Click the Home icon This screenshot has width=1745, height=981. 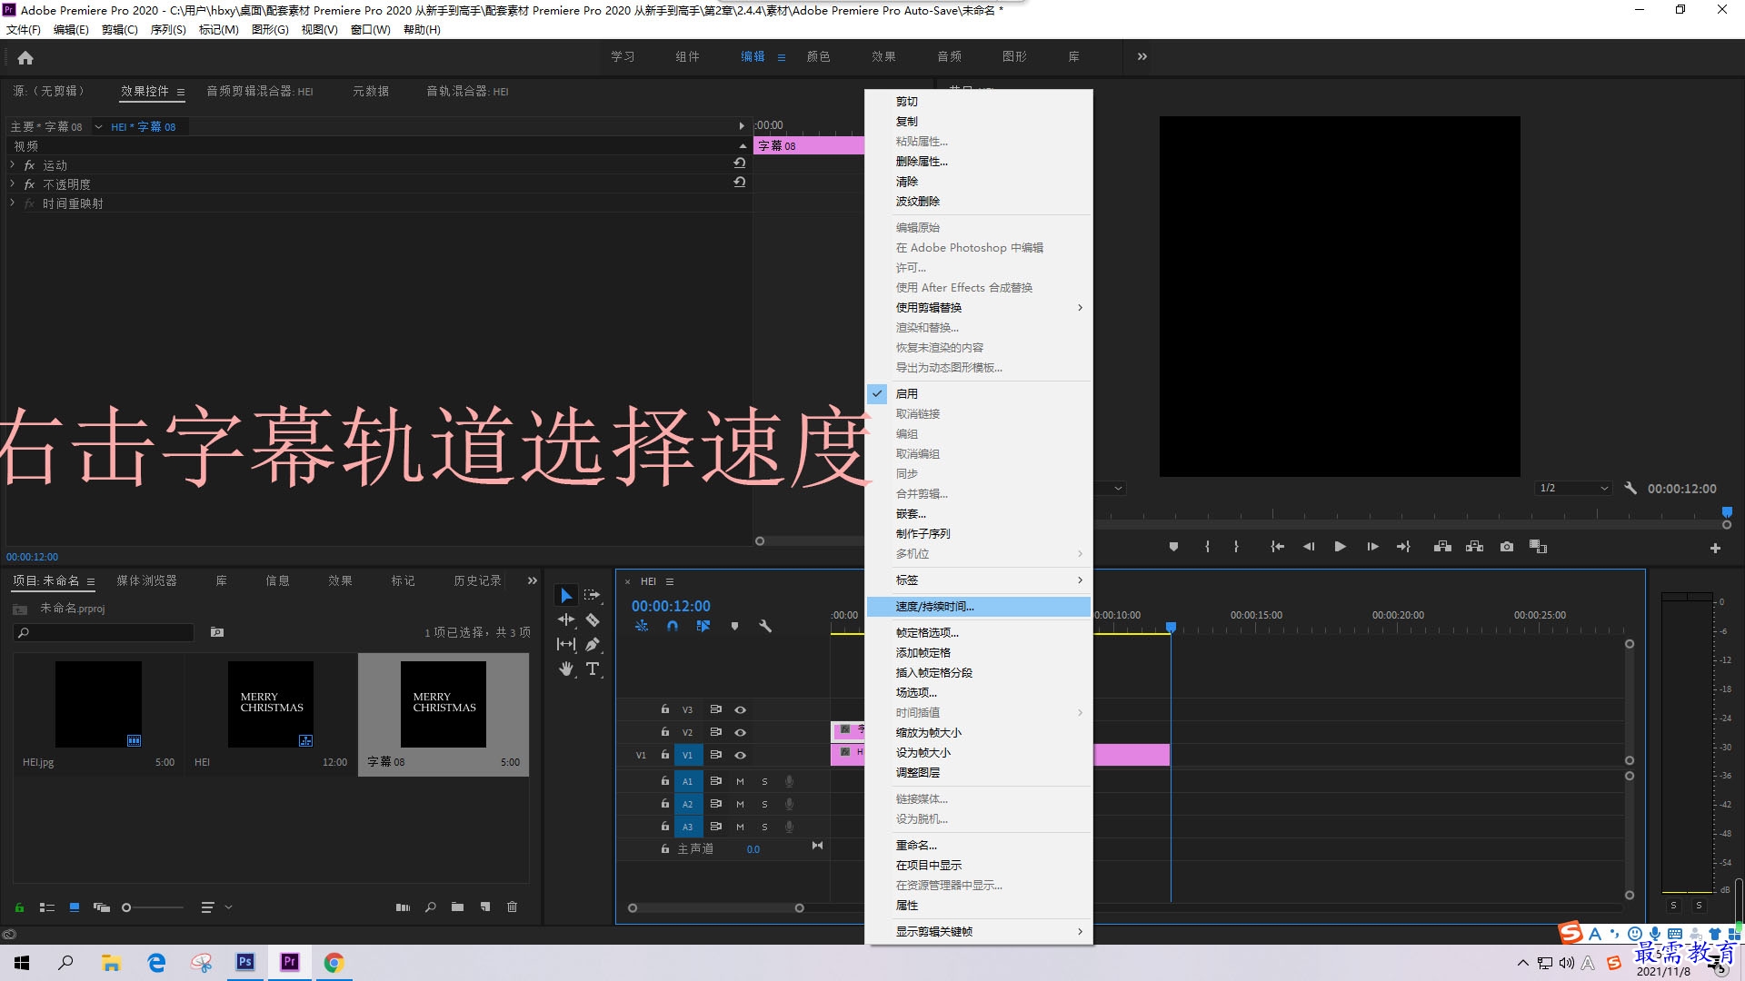pos(25,57)
